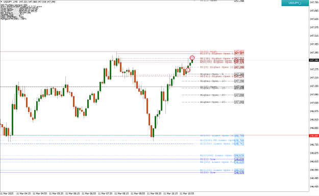Screen dimensions: 319x196
Task: Select the red price label 146.804 on the axis
Action: pyautogui.click(x=314, y=135)
